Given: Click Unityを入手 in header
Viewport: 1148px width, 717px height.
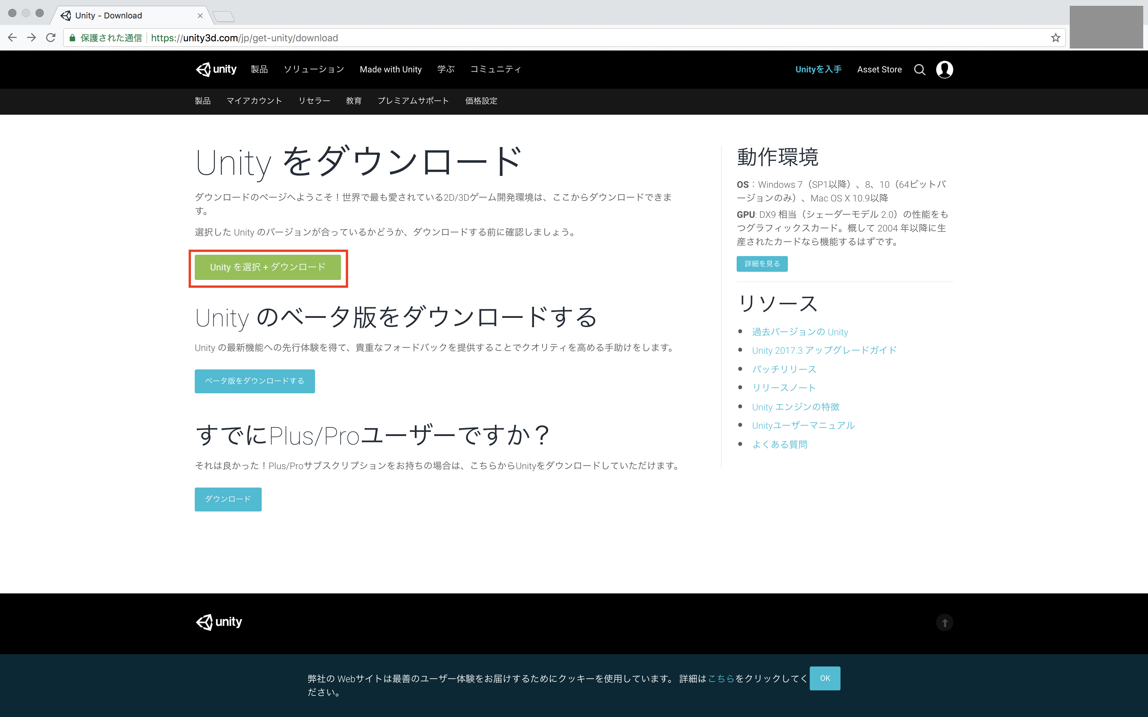Looking at the screenshot, I should tap(818, 69).
